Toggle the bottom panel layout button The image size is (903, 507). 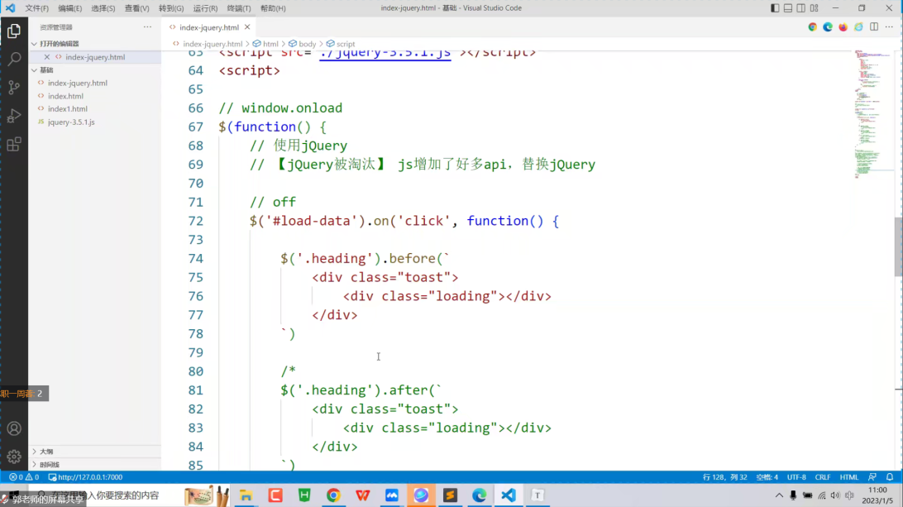788,8
